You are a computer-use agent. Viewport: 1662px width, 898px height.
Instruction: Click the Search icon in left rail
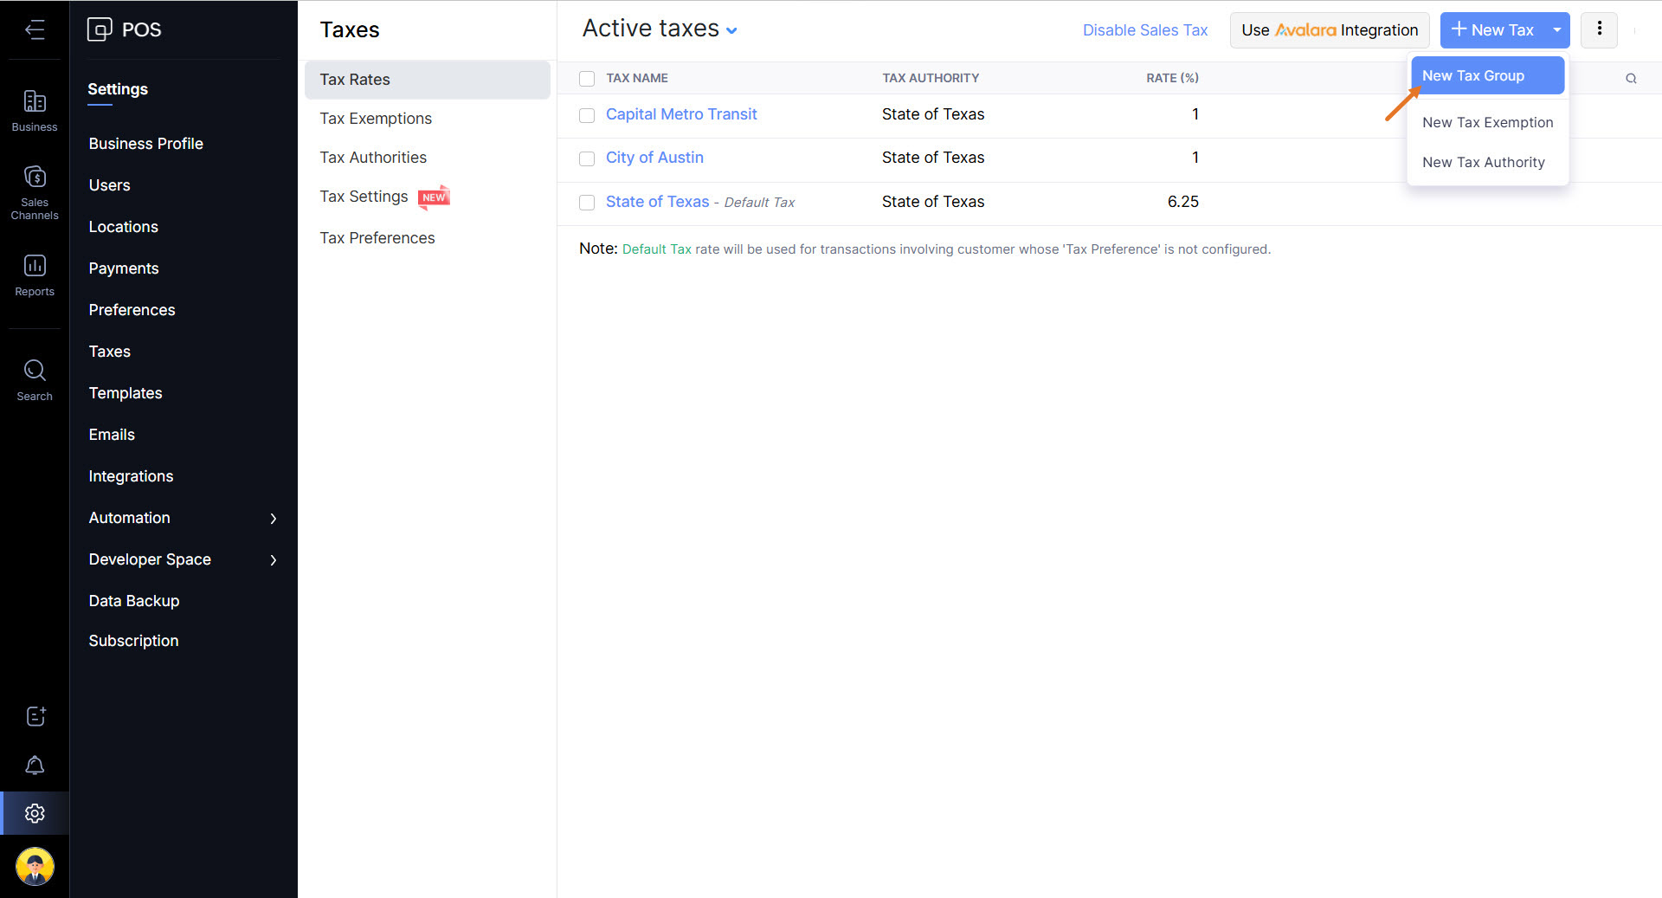coord(35,379)
